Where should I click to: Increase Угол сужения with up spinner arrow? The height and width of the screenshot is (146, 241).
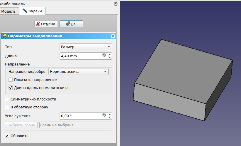pos(110,114)
